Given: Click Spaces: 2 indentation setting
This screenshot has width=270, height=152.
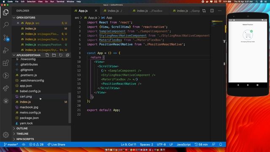Looking at the screenshot, I should 146,144.
